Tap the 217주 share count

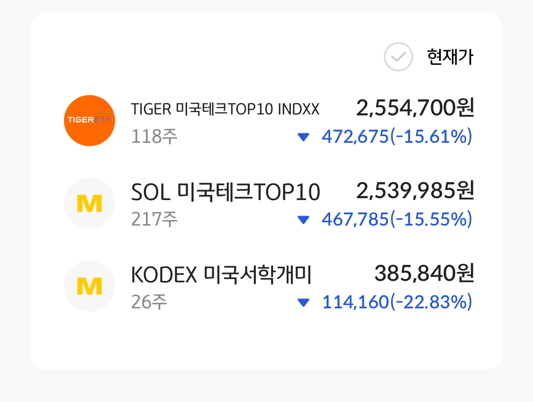pyautogui.click(x=154, y=219)
